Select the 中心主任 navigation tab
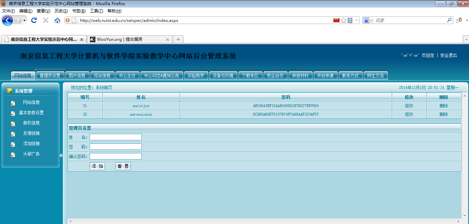This screenshot has width=469, height=224. coord(127,75)
